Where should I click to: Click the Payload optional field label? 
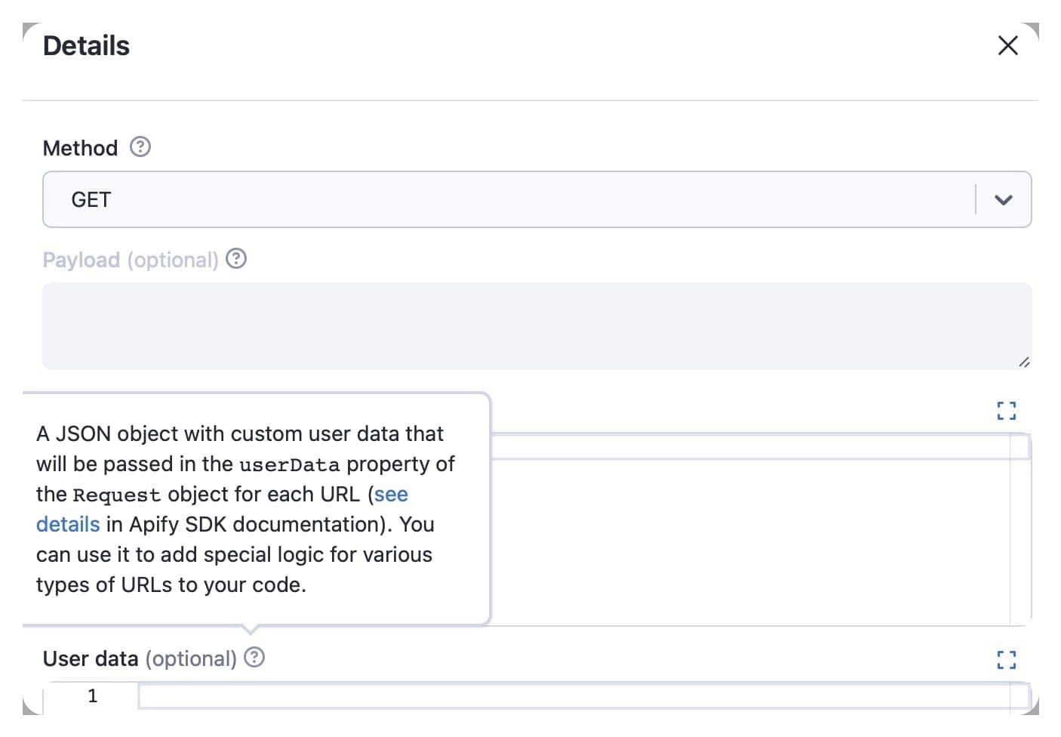(128, 259)
